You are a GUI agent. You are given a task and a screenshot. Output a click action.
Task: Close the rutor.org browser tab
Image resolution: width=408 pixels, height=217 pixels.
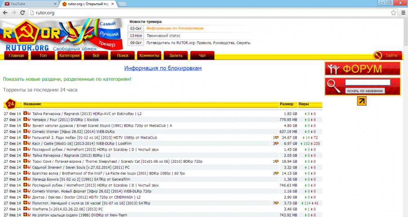click(113, 4)
